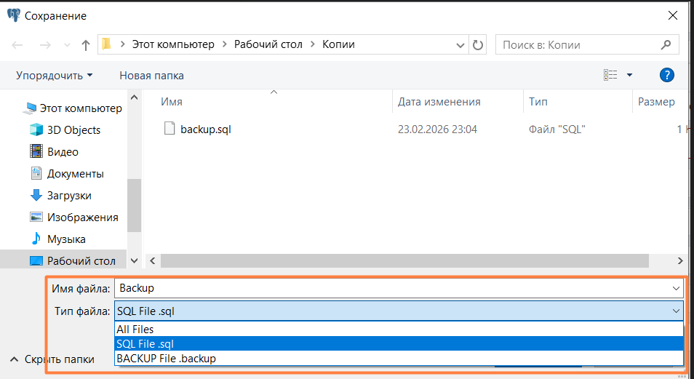This screenshot has width=694, height=379.
Task: Select 'Рабочий стол' in address path
Action: [268, 44]
